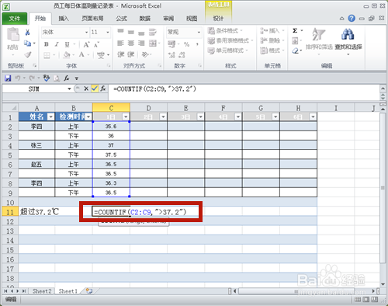
Task: Increase indent icon
Action: [131, 54]
